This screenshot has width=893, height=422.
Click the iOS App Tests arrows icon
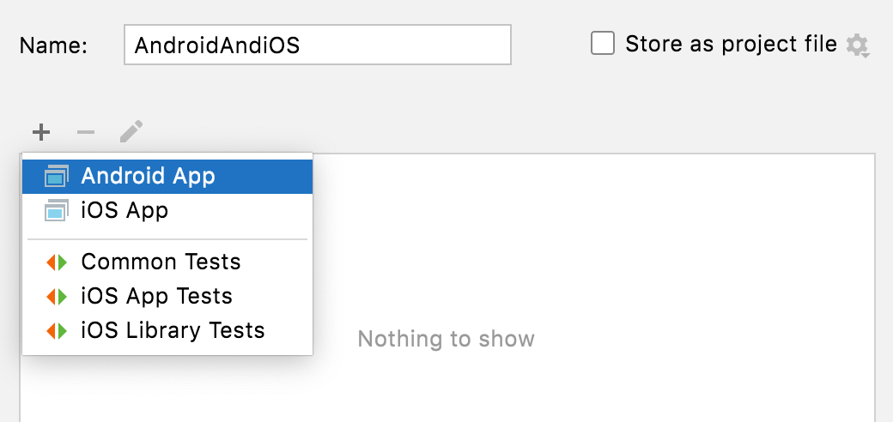(x=57, y=296)
